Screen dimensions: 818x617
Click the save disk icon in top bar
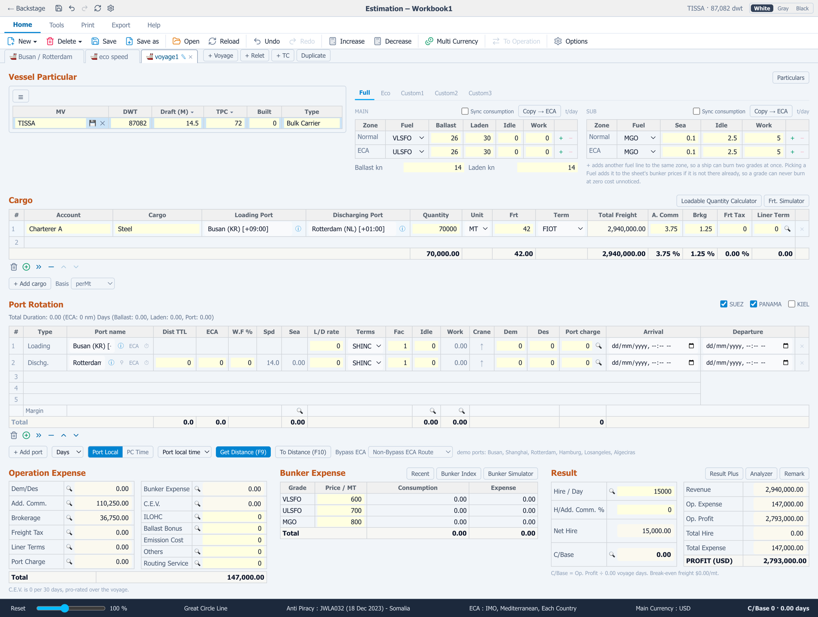coord(58,8)
